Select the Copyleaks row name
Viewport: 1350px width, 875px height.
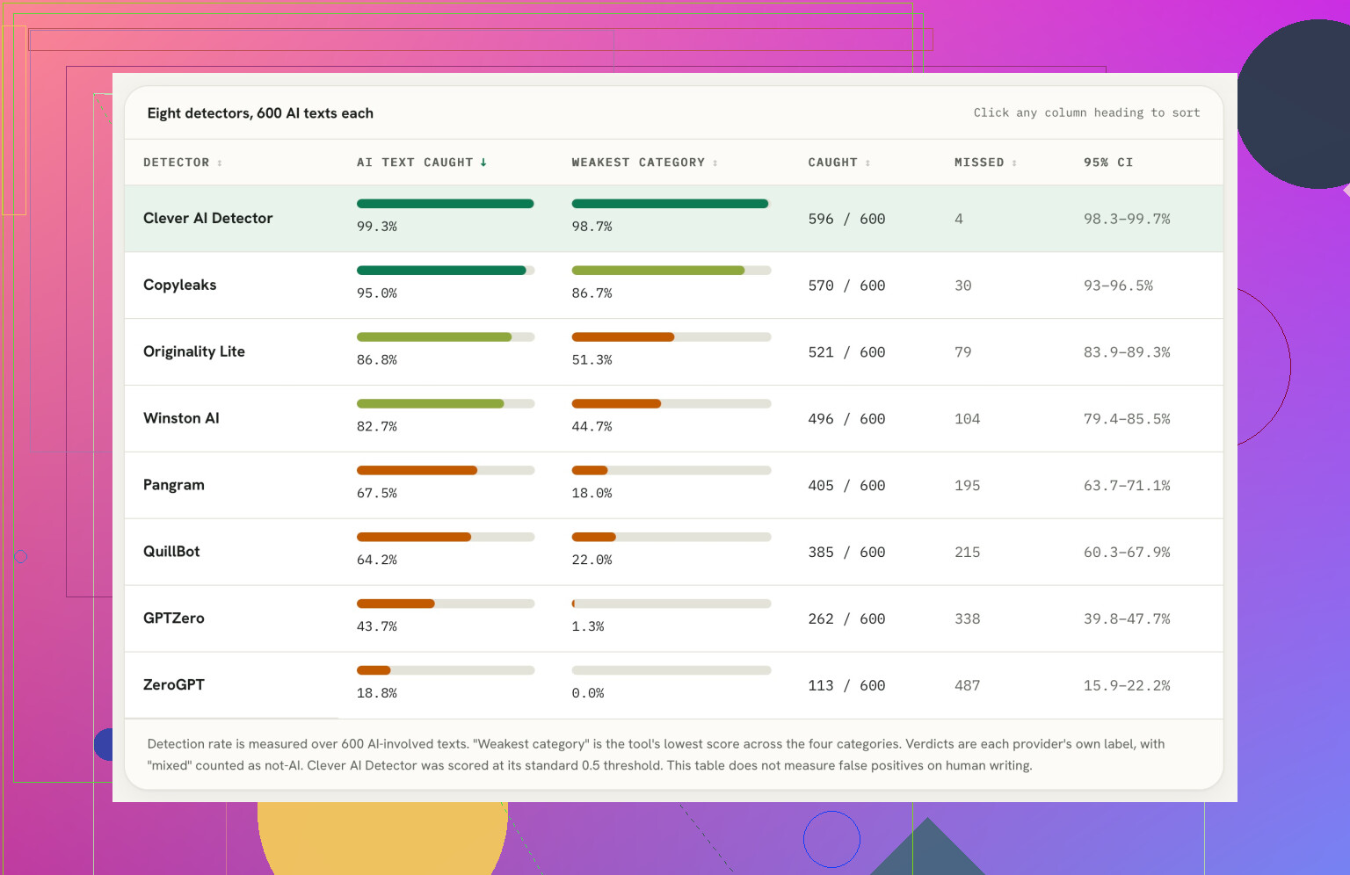(179, 285)
